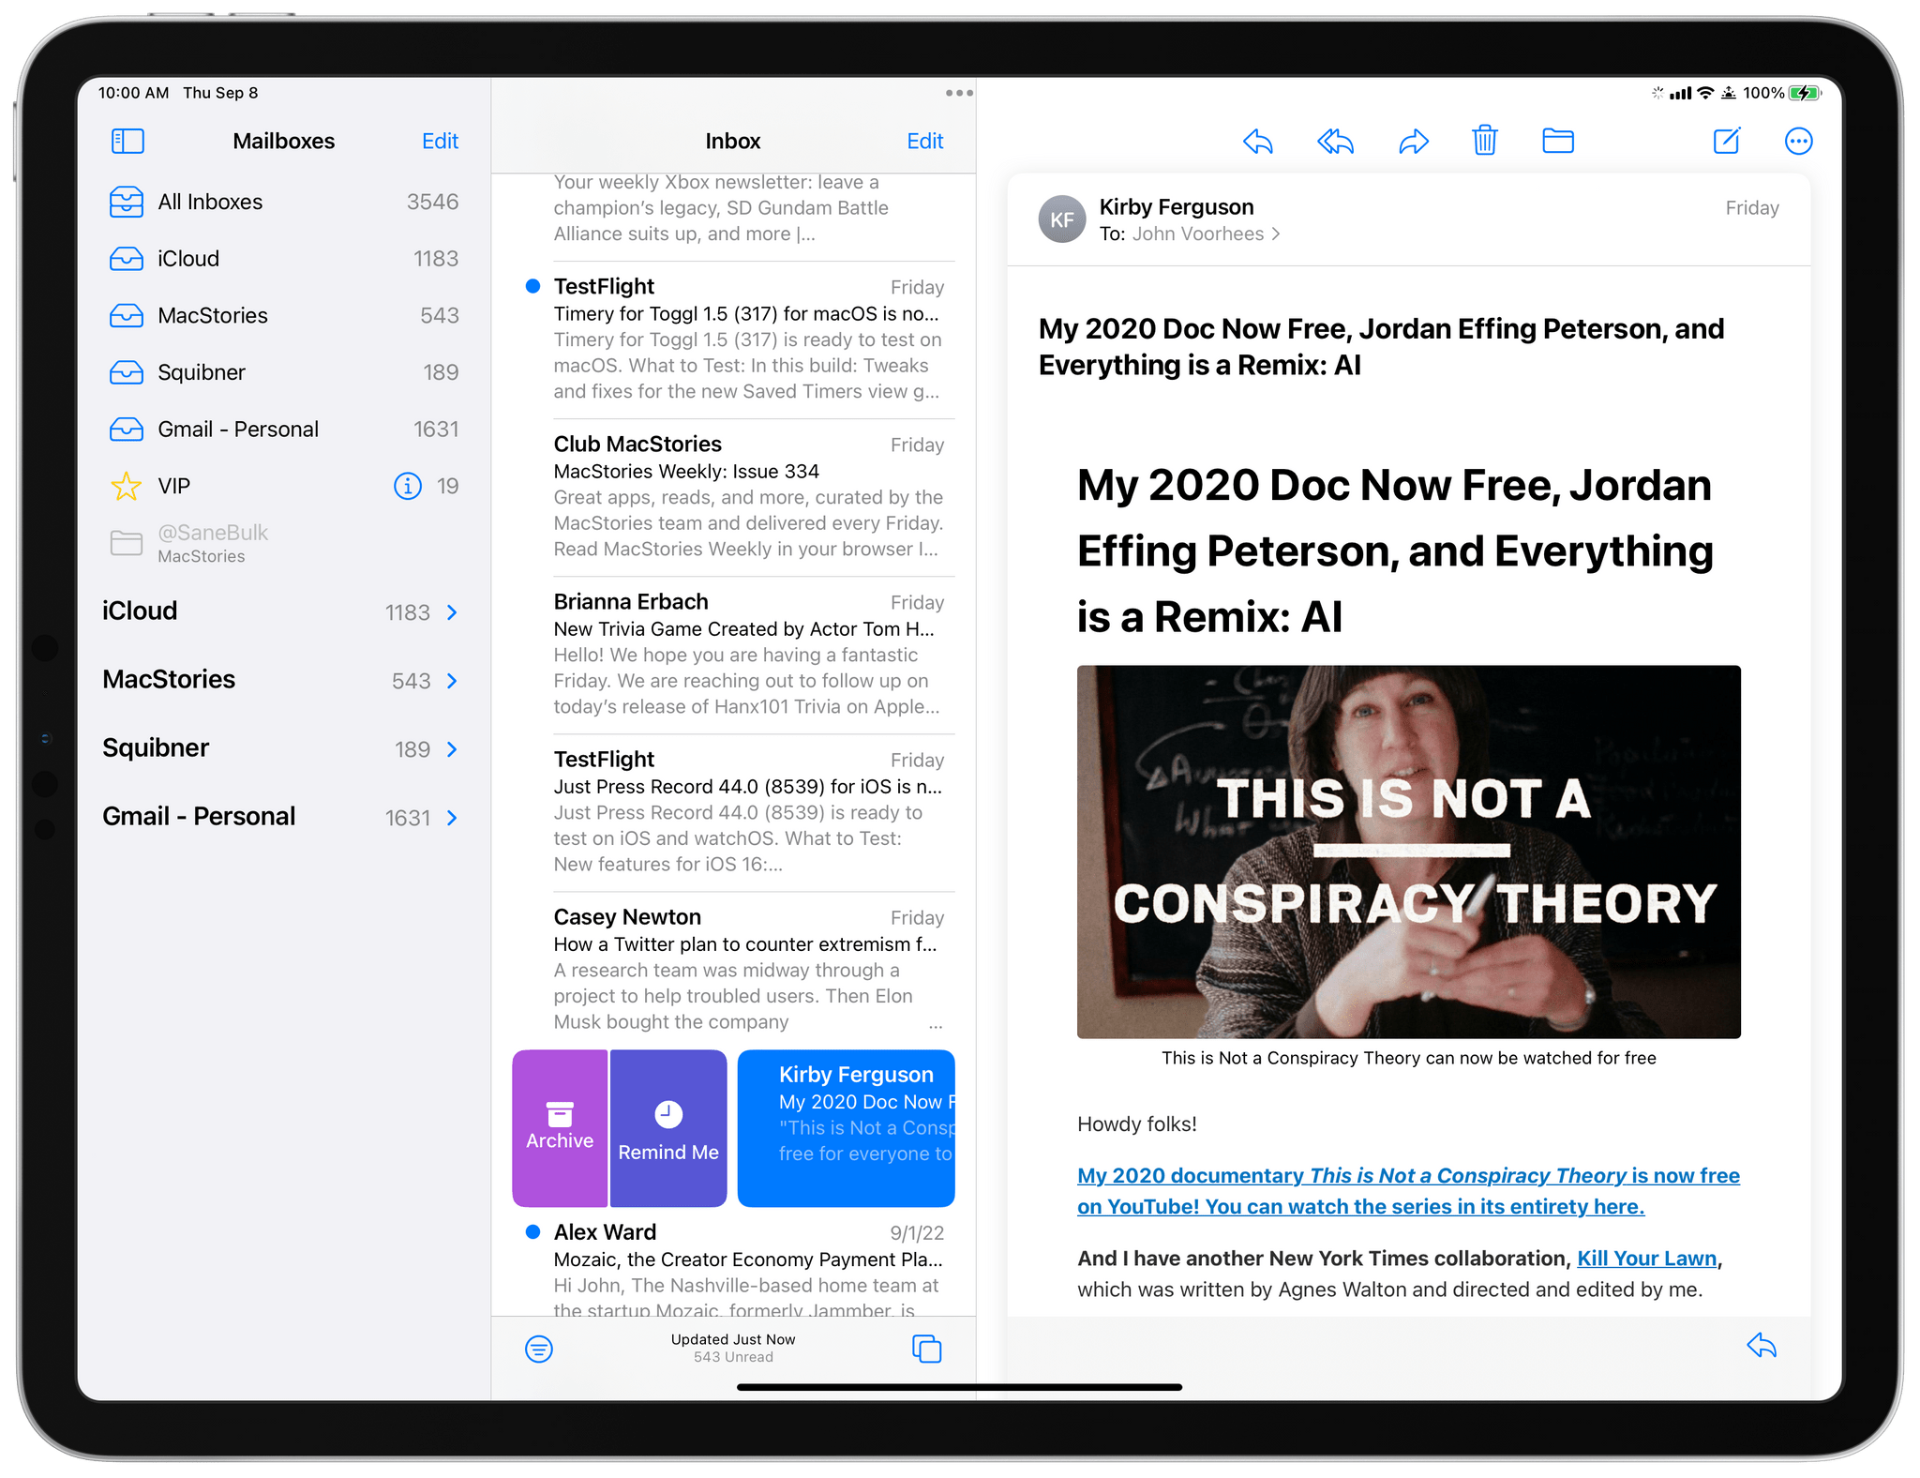Open the Kill Your Lawn link
1920x1478 pixels.
[x=1646, y=1259]
